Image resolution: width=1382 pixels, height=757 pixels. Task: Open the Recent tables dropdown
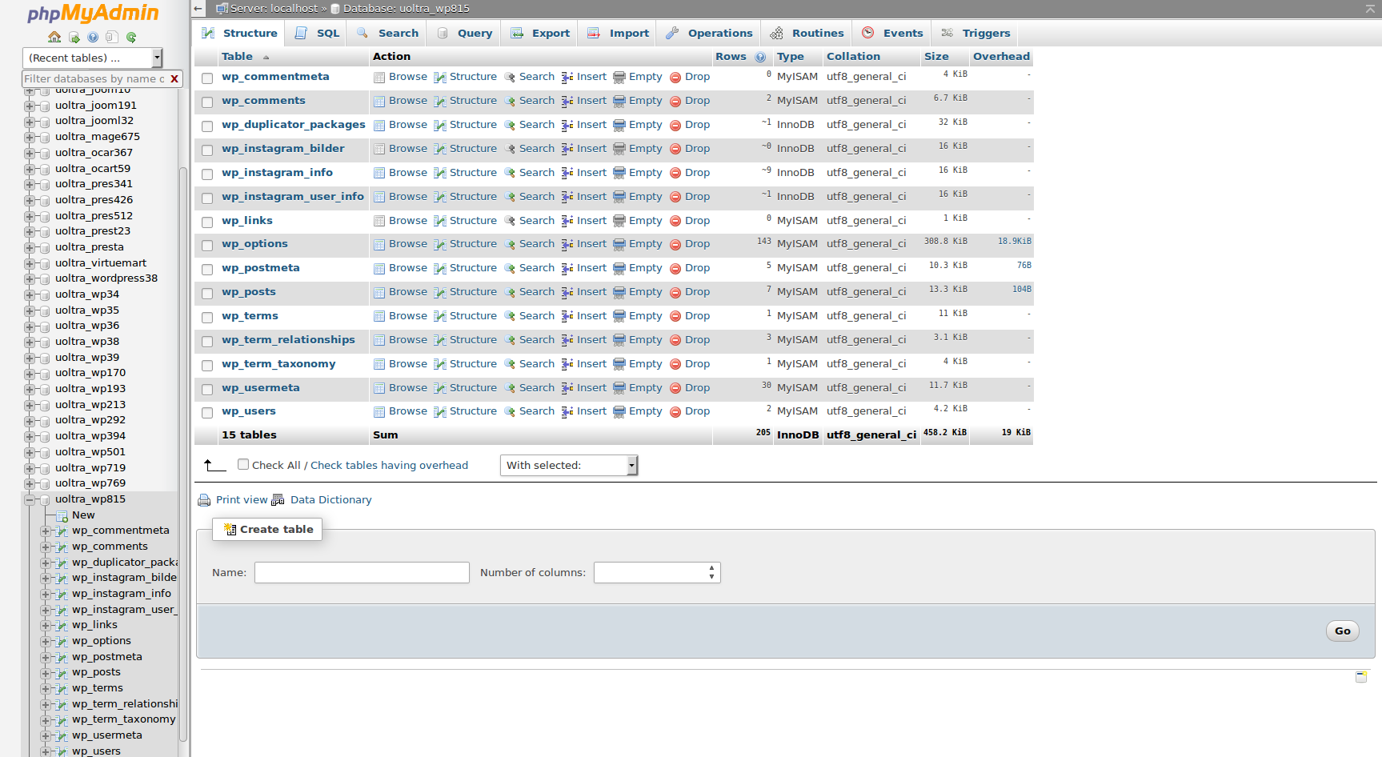92,58
